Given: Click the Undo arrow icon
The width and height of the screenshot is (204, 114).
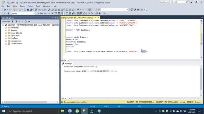Looking at the screenshot, I should [78, 10].
